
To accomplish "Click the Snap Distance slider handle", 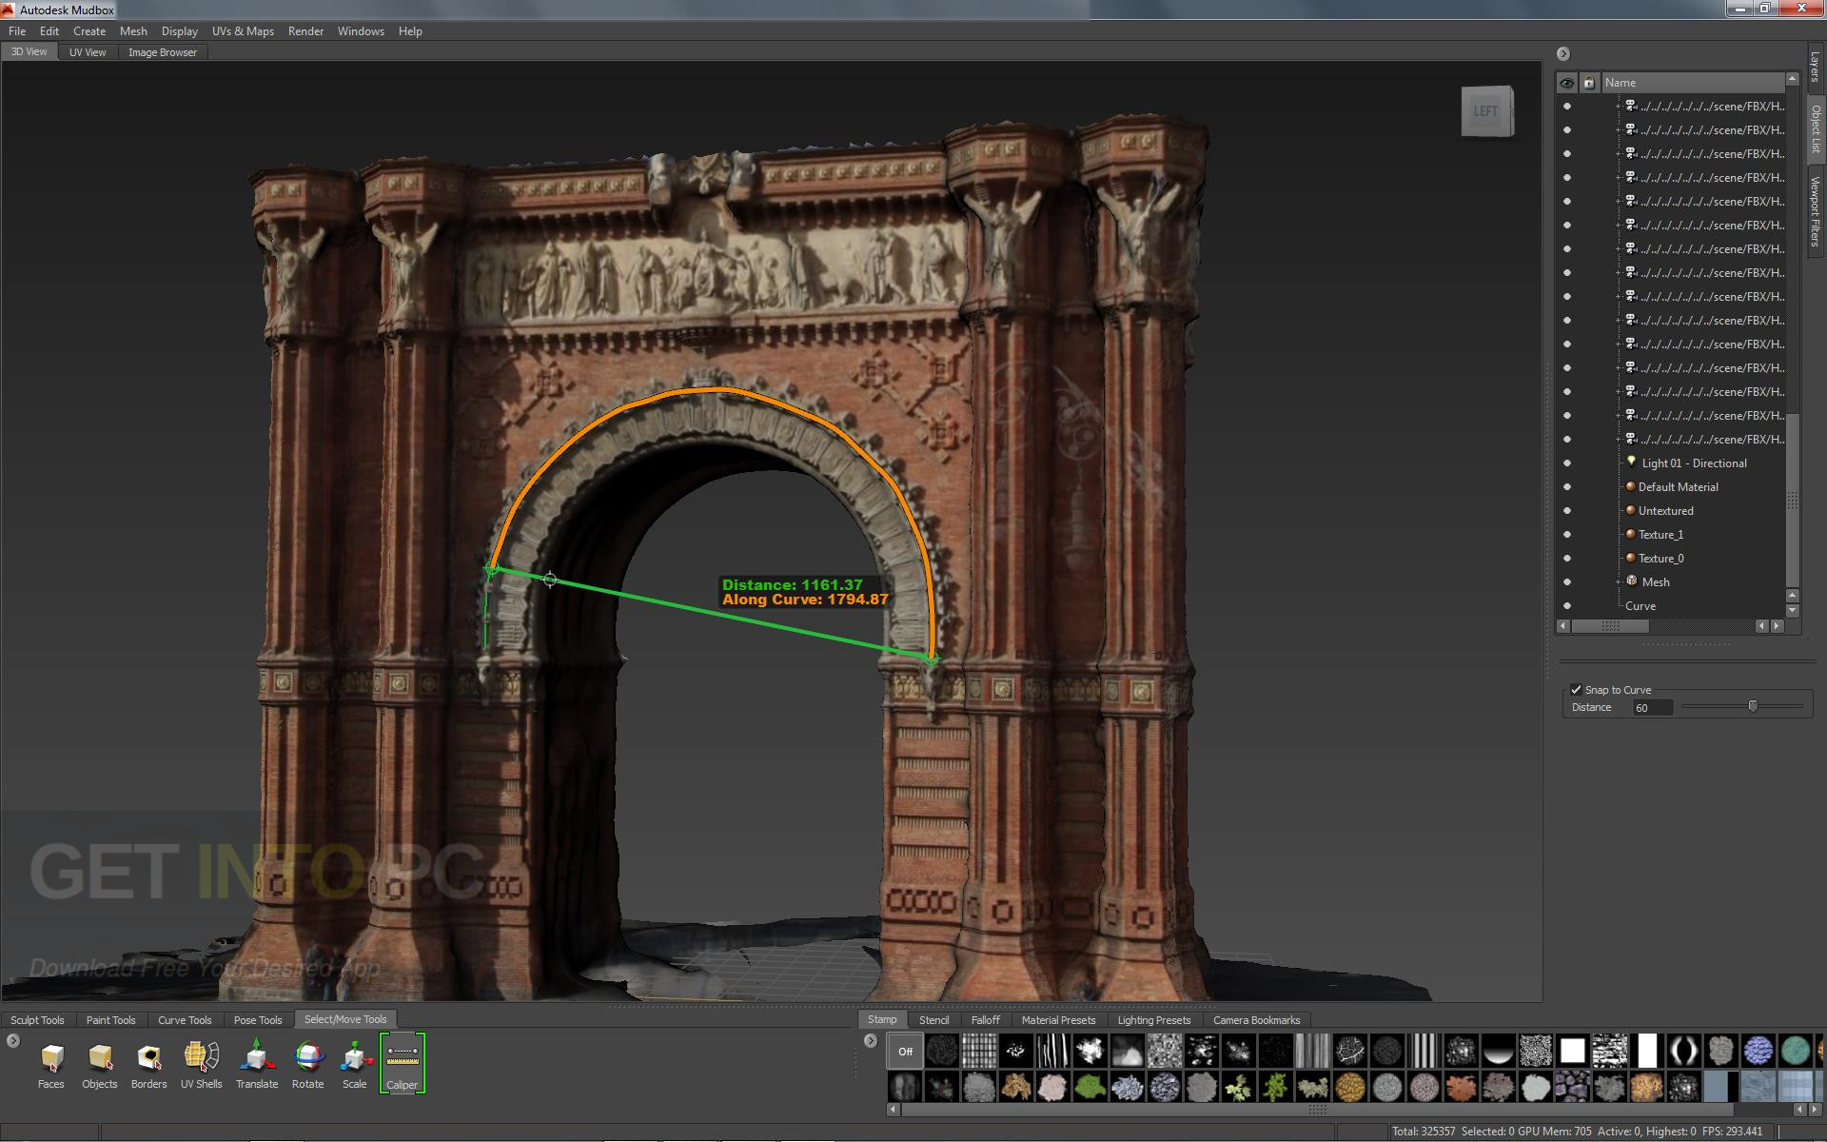I will pyautogui.click(x=1753, y=706).
